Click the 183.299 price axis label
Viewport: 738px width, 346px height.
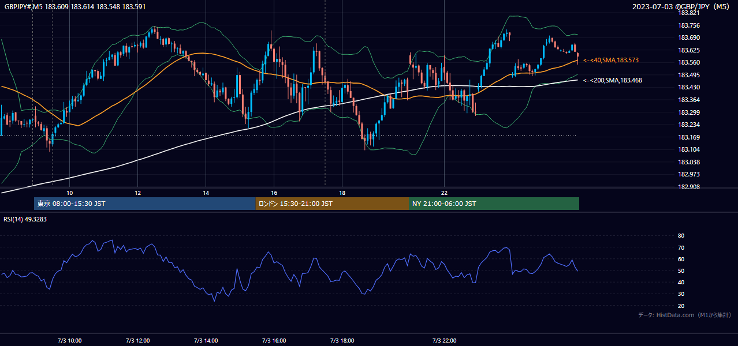(688, 112)
